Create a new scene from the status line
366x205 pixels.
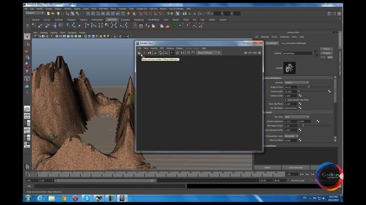[x=48, y=14]
